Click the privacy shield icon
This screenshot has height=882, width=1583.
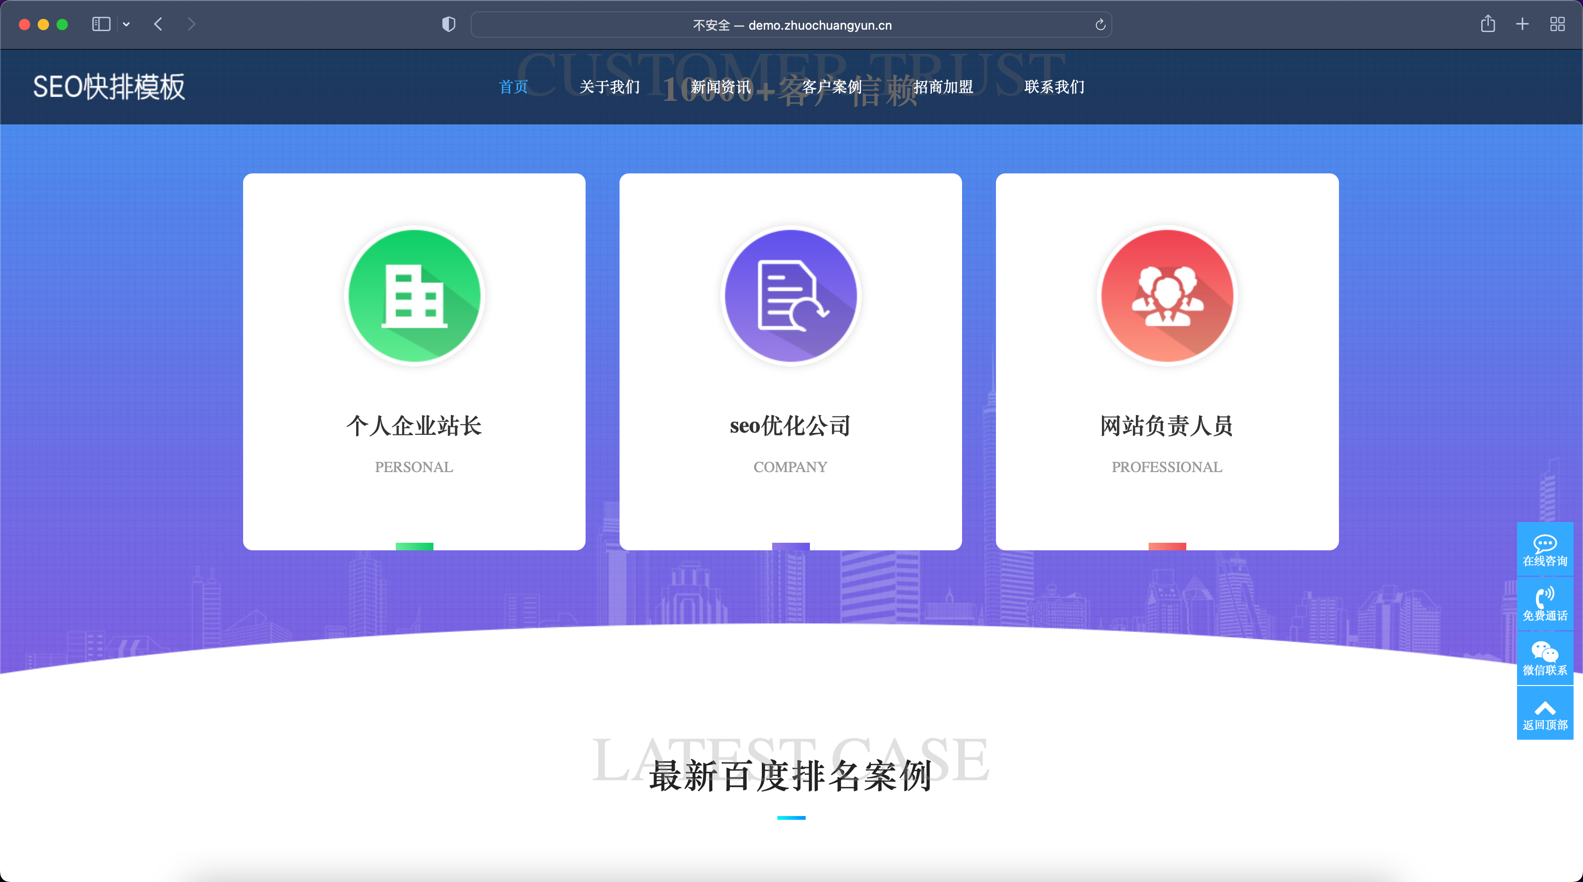coord(449,24)
